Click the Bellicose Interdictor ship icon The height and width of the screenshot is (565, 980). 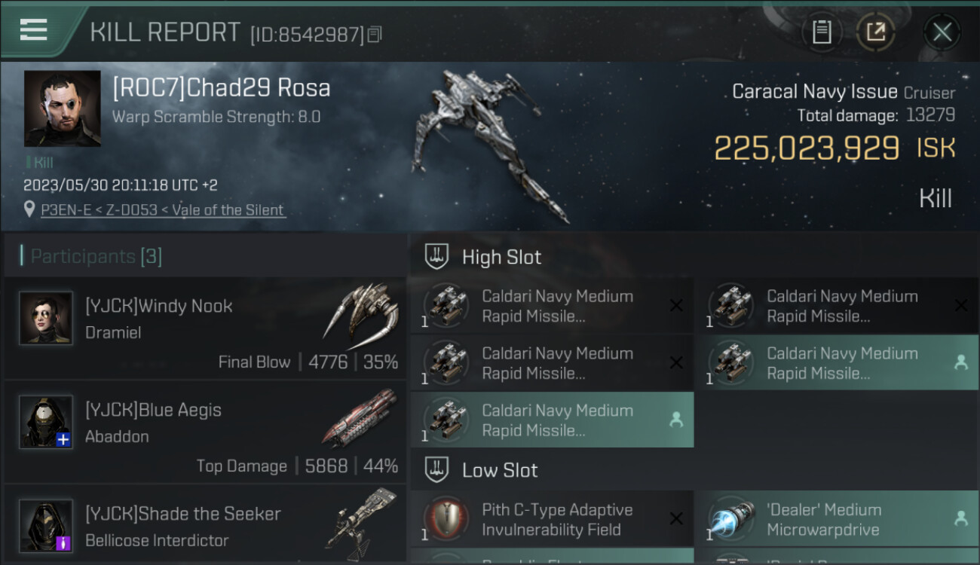[x=360, y=518]
